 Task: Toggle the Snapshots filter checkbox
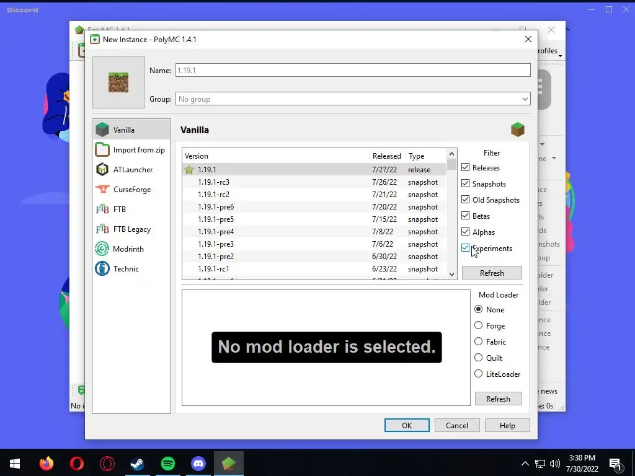tap(465, 183)
